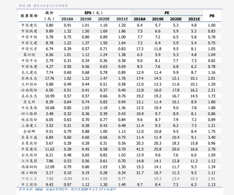
Task: Select 华铁应急 2018A EPS value -0.04
Action: [x=67, y=178]
